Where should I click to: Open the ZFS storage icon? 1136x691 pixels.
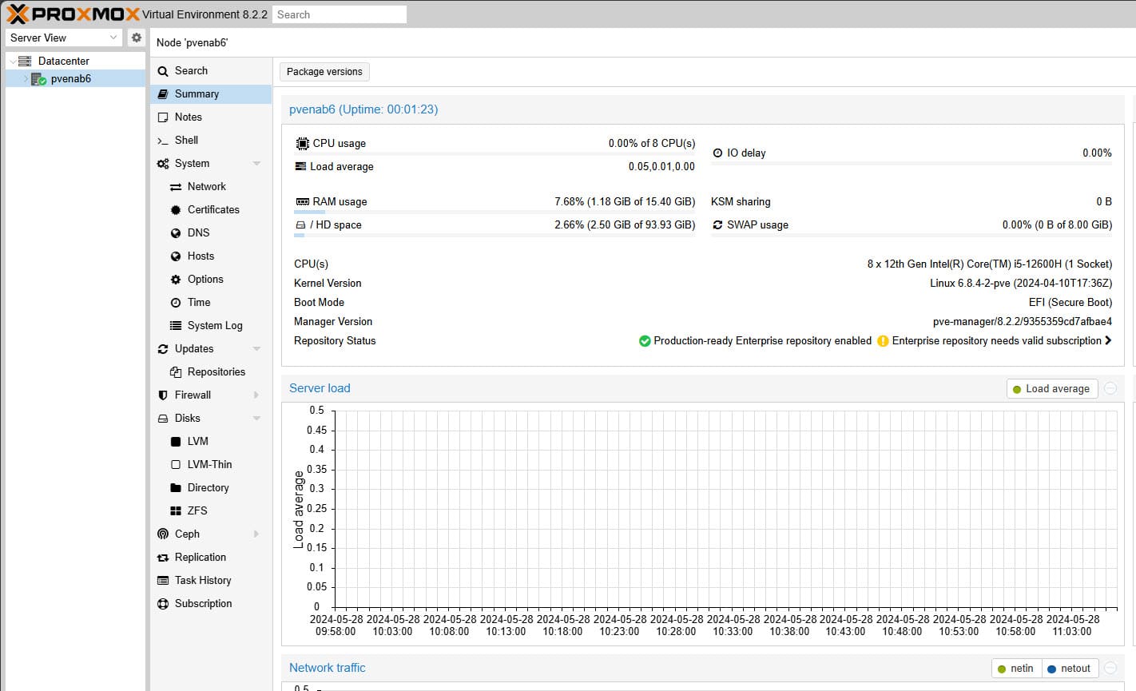point(177,510)
